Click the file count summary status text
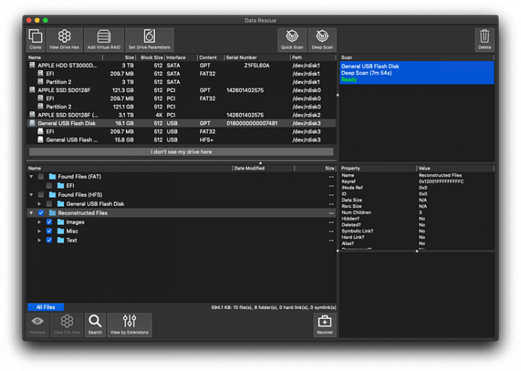 [x=273, y=308]
